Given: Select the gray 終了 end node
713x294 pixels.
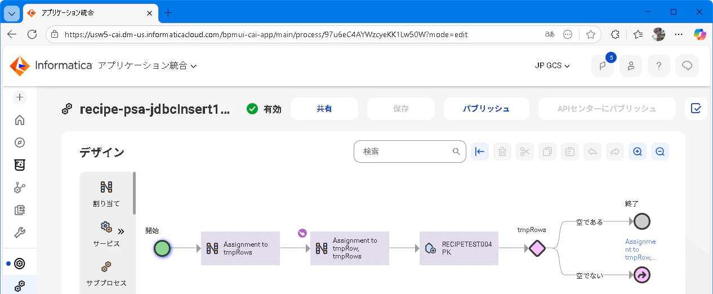Looking at the screenshot, I should click(x=642, y=221).
